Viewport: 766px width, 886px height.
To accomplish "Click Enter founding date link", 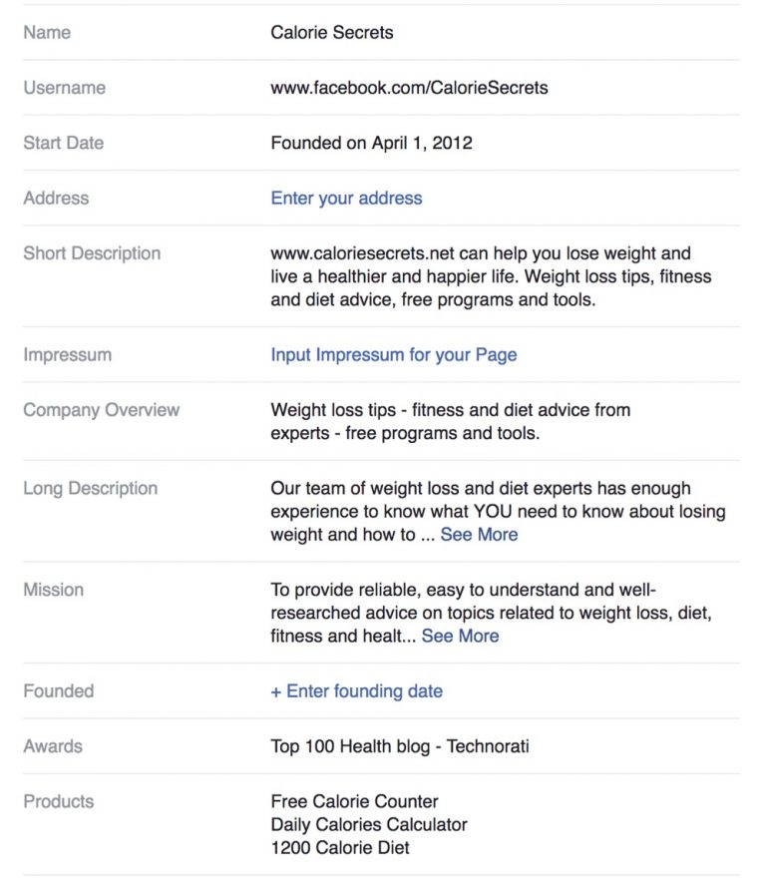I will point(358,690).
